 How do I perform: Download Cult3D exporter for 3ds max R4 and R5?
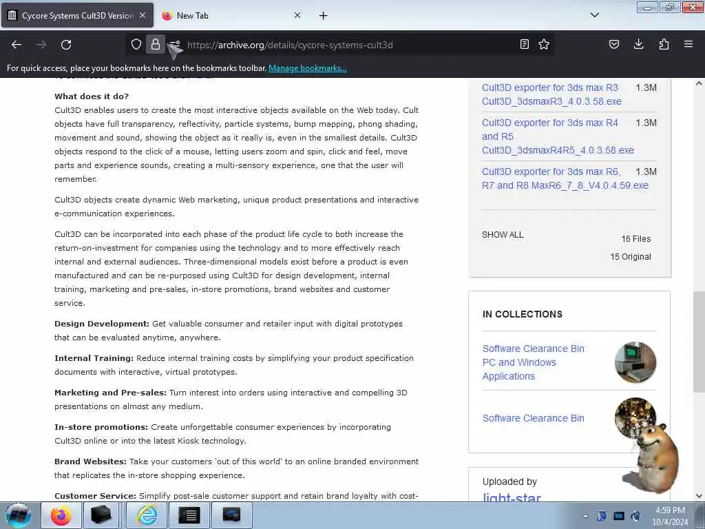(x=558, y=136)
